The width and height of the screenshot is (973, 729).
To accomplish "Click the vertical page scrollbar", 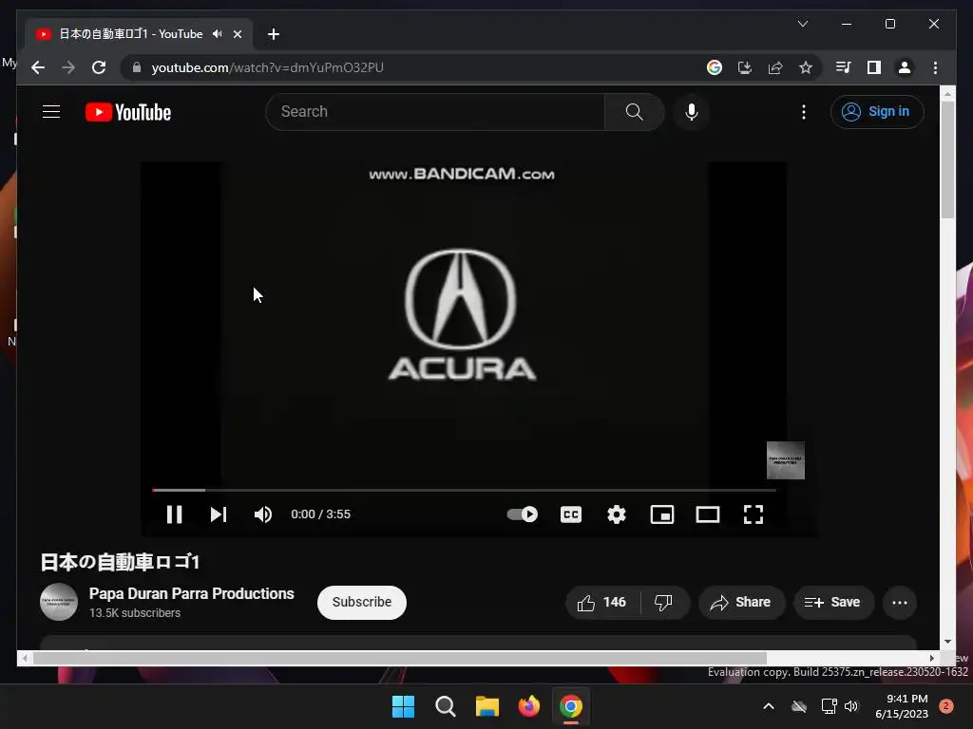I will (947, 159).
